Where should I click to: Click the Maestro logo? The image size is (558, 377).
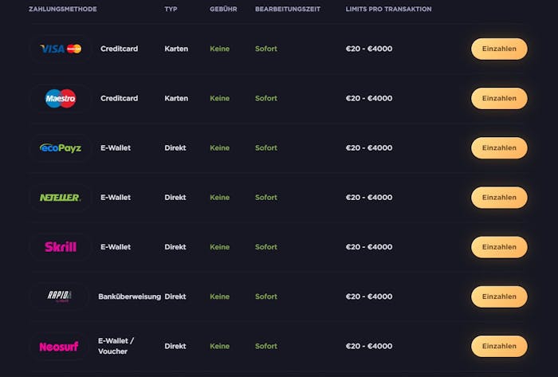(61, 98)
